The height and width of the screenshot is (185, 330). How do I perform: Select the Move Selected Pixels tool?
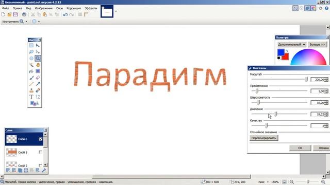(38, 45)
